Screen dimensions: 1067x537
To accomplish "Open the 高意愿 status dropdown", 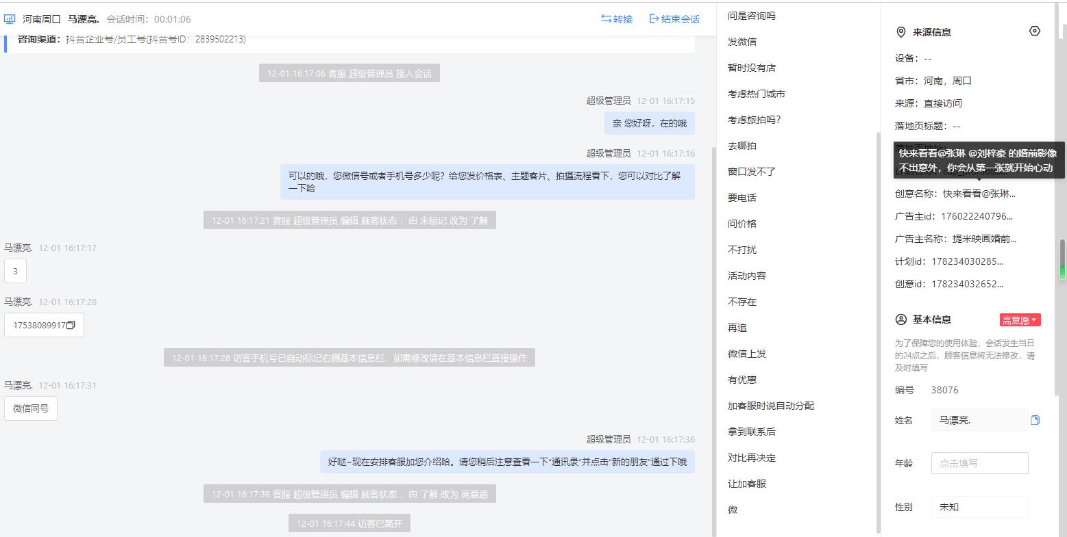I will pyautogui.click(x=1020, y=320).
